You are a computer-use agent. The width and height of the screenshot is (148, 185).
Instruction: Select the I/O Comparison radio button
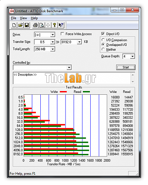103,40
